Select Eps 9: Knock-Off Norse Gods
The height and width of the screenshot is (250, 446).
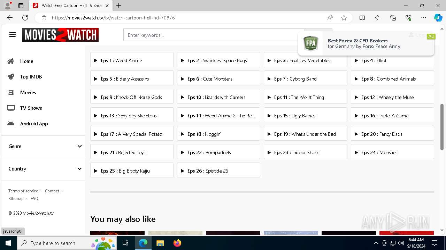coord(132,97)
